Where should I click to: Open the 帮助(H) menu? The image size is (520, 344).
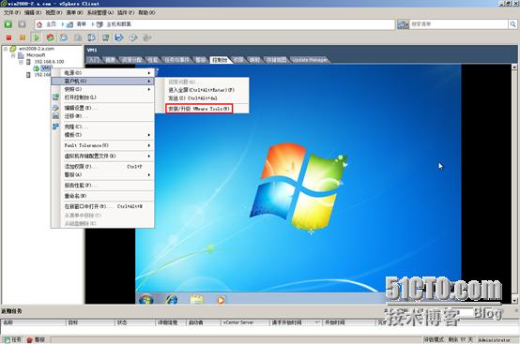point(146,12)
